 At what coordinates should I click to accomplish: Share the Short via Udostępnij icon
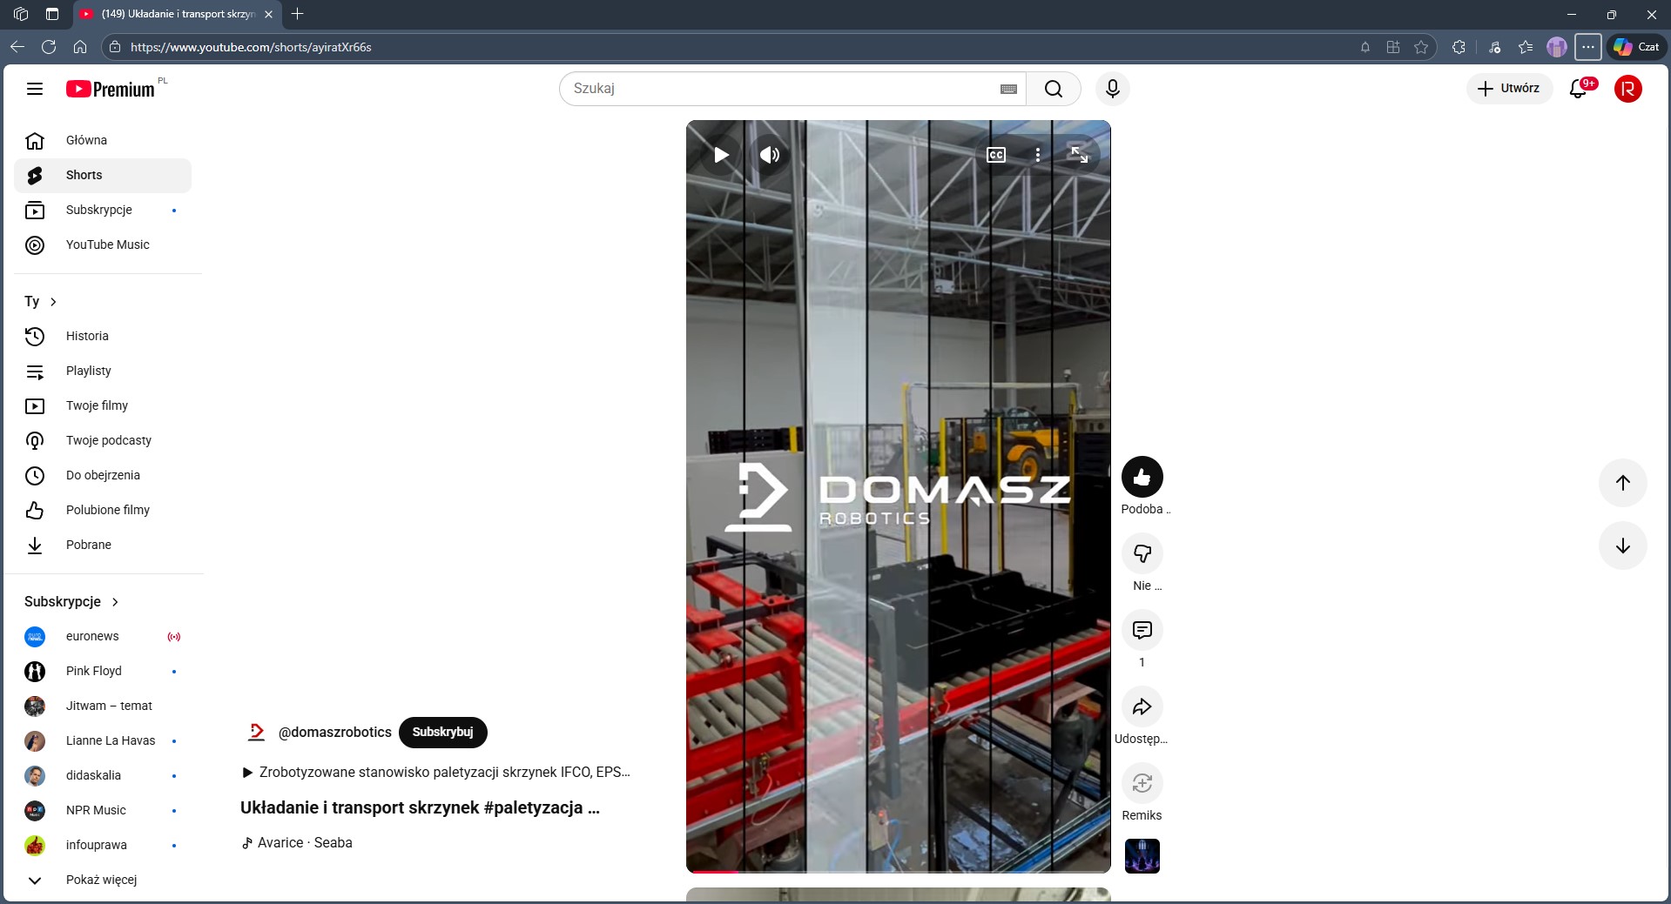click(1142, 706)
